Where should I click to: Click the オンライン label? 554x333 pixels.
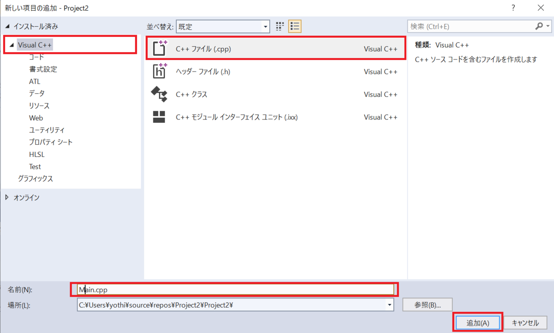[26, 197]
